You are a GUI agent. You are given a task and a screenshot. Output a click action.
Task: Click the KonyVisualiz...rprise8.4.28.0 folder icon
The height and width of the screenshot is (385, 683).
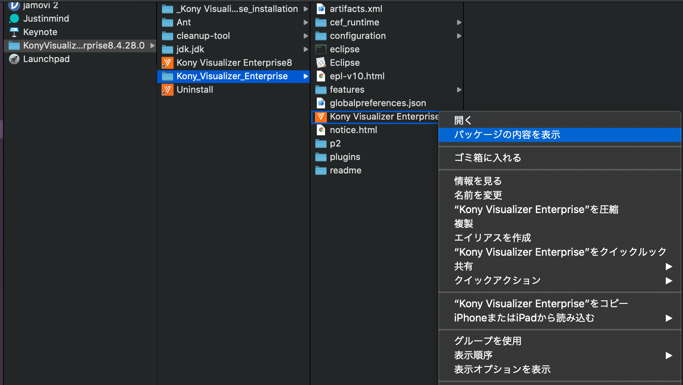14,46
